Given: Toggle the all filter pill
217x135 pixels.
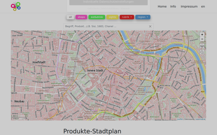Looking at the screenshot, I should (70, 17).
